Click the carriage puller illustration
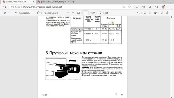 (x=63, y=68)
